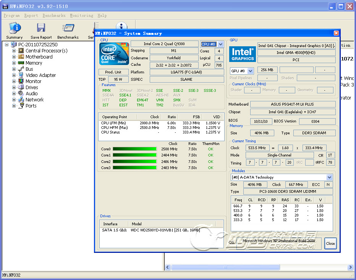Click the Drives node in tree
The width and height of the screenshot is (356, 280).
[32, 87]
